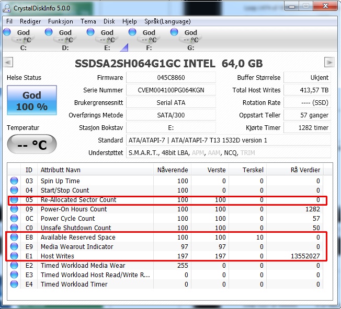Click the Kjørte Timer 1282 timer value
The width and height of the screenshot is (341, 309).
[308, 127]
